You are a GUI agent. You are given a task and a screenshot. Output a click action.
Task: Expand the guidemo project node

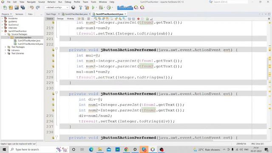tap(2, 22)
